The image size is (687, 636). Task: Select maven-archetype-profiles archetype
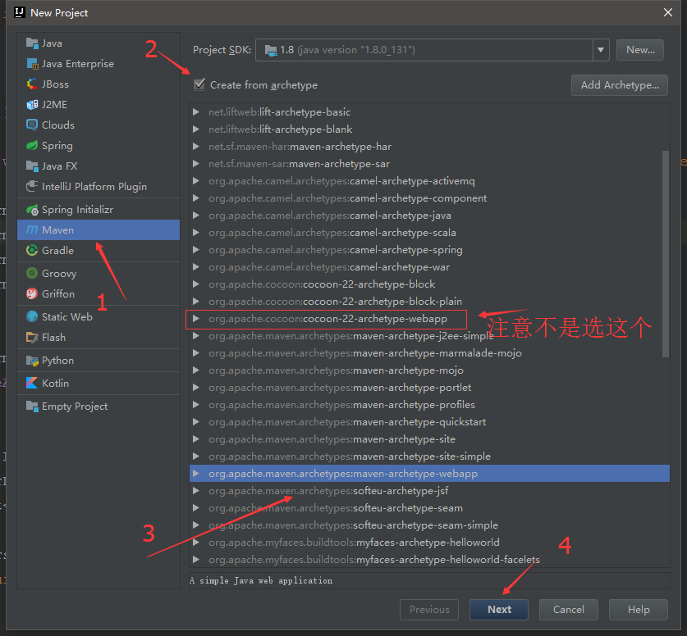[429, 405]
